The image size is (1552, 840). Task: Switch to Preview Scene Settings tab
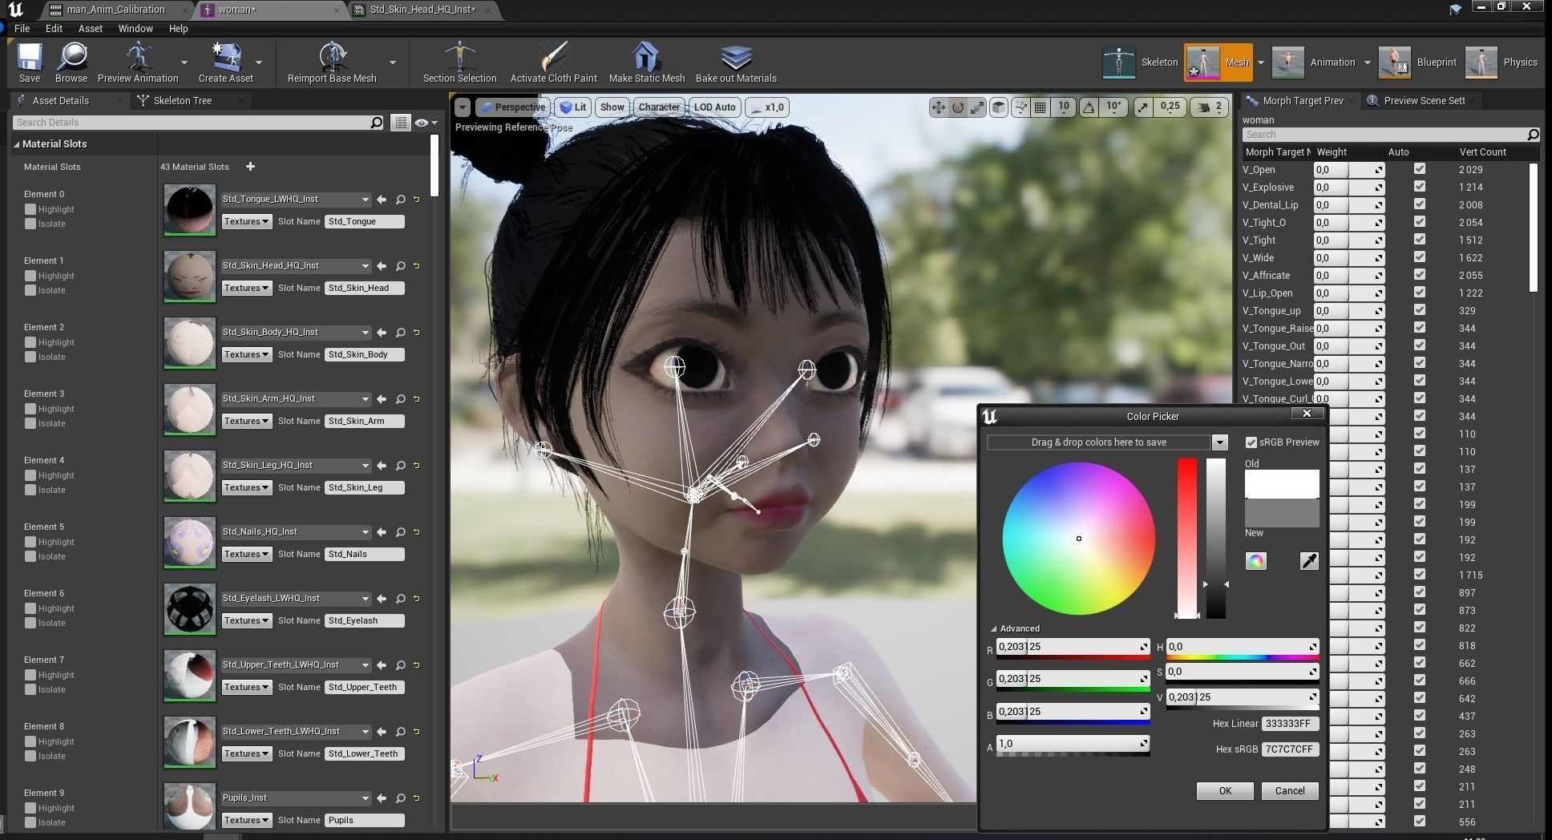1424,101
